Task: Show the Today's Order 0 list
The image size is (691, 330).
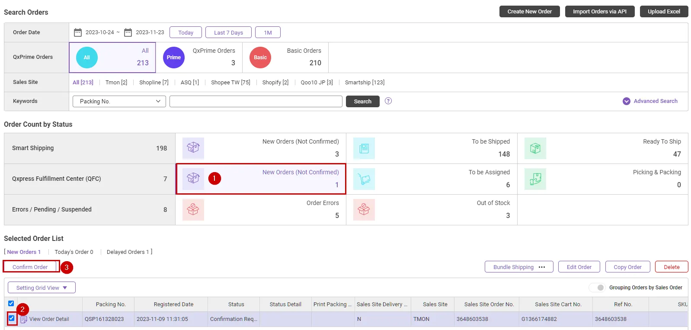Action: click(74, 252)
